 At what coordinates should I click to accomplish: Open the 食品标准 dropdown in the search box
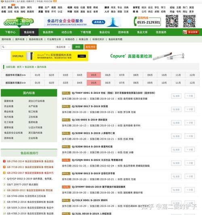[63, 47]
